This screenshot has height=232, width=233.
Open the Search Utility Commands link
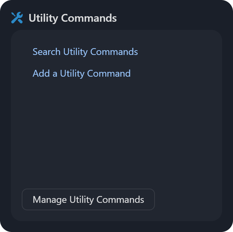[85, 52]
